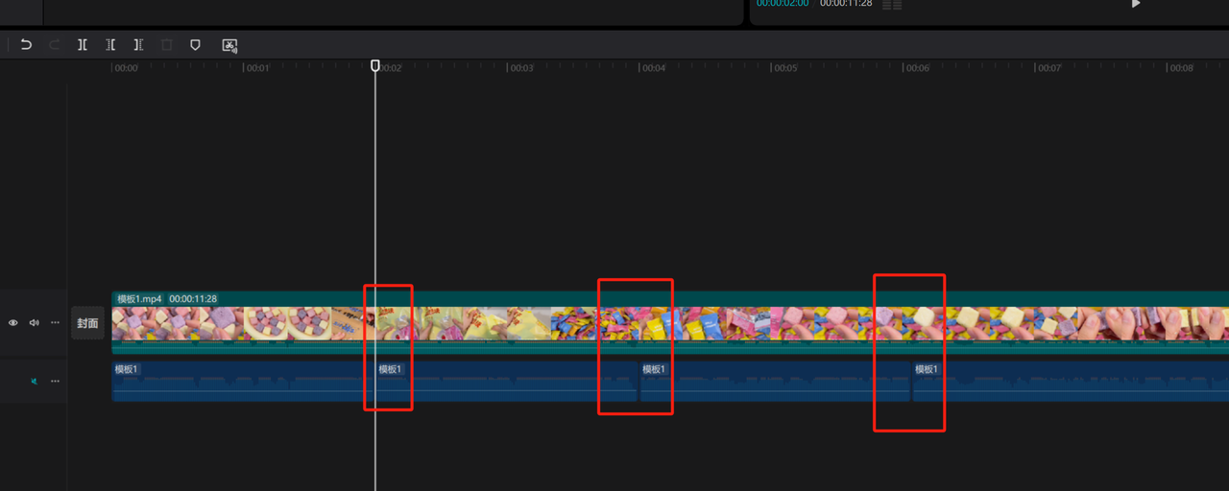The width and height of the screenshot is (1229, 491).
Task: Play the preview video
Action: [x=1136, y=4]
